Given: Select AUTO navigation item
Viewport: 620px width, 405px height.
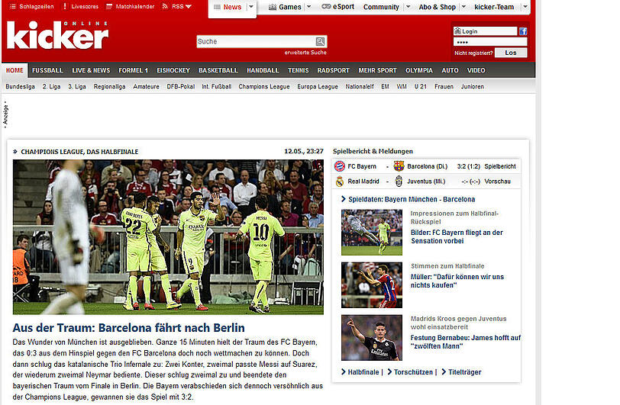Looking at the screenshot, I should 450,70.
